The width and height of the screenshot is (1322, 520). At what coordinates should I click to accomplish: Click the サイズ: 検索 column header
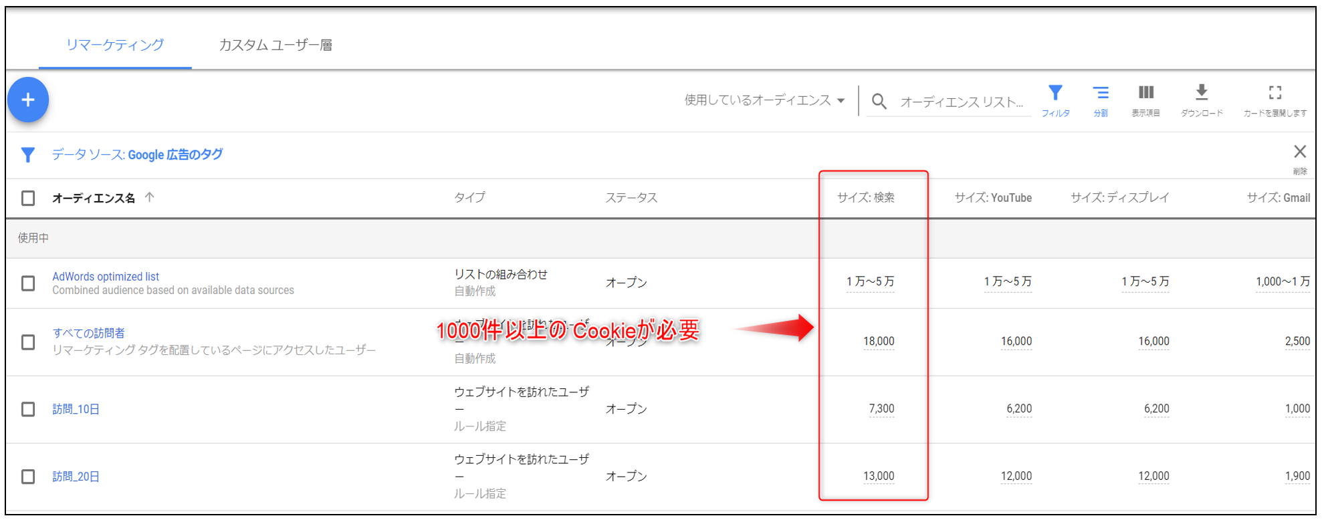pos(866,198)
